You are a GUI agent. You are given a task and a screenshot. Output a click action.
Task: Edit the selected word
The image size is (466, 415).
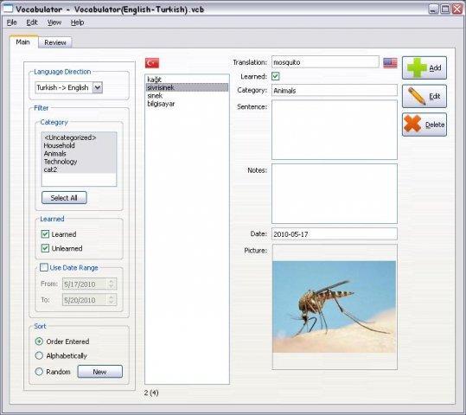click(x=425, y=96)
